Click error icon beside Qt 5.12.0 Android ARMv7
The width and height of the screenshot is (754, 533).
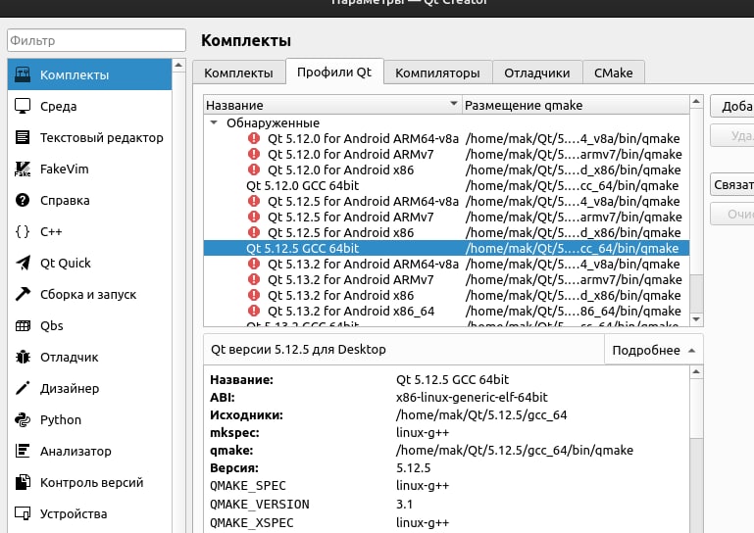254,154
